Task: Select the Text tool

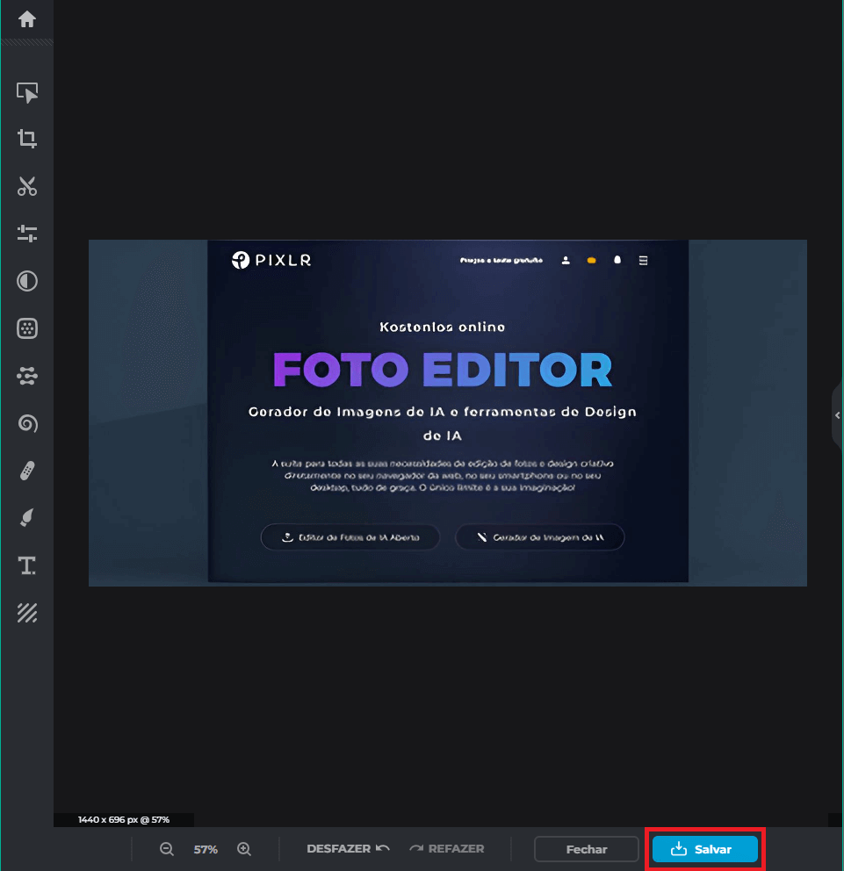Action: click(26, 565)
